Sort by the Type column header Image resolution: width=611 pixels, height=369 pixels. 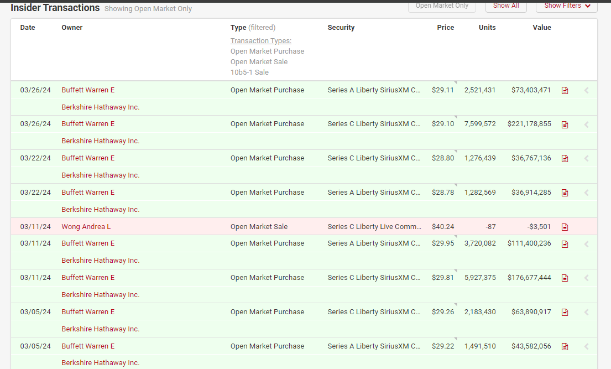click(238, 27)
